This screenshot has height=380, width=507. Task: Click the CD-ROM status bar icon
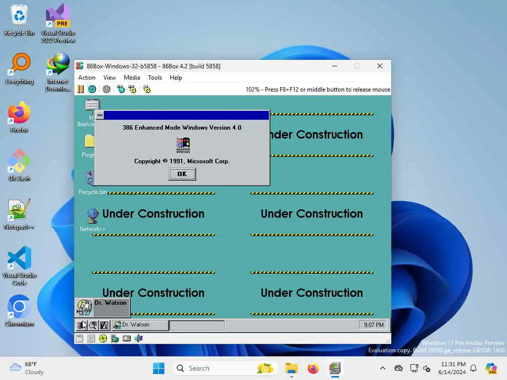[x=103, y=338]
